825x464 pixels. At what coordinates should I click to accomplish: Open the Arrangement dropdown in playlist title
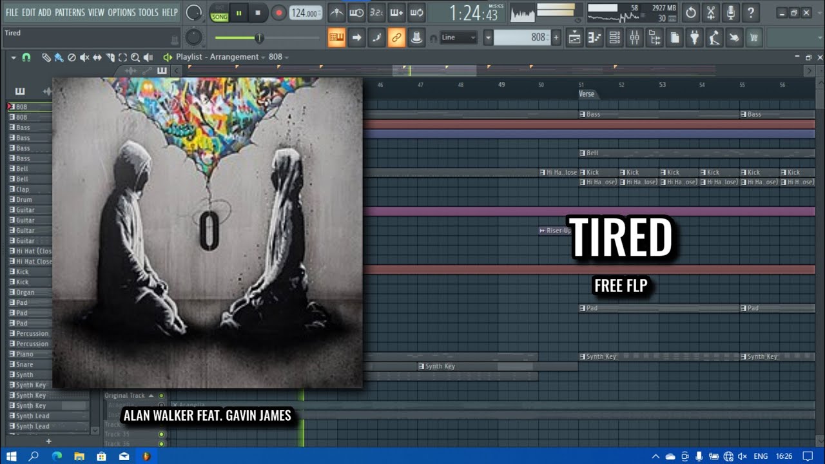(238, 57)
